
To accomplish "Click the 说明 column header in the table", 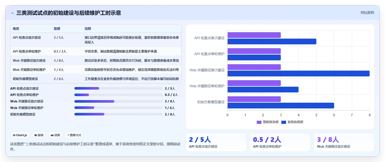I will (x=88, y=29).
